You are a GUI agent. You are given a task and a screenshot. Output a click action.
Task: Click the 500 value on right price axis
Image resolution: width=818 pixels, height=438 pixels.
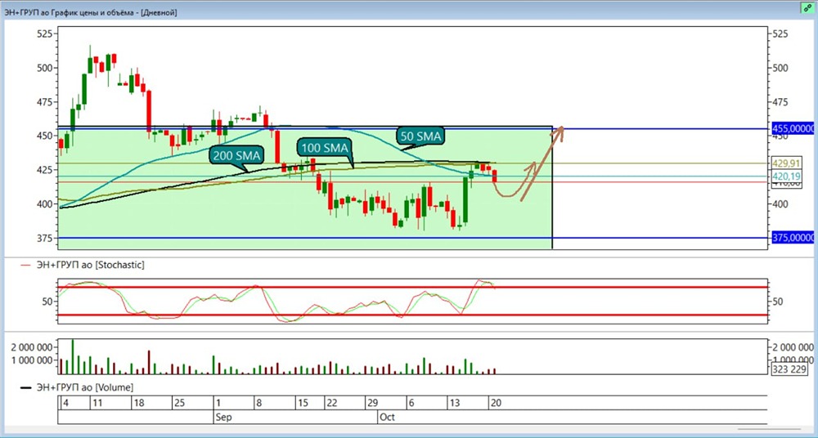click(780, 68)
